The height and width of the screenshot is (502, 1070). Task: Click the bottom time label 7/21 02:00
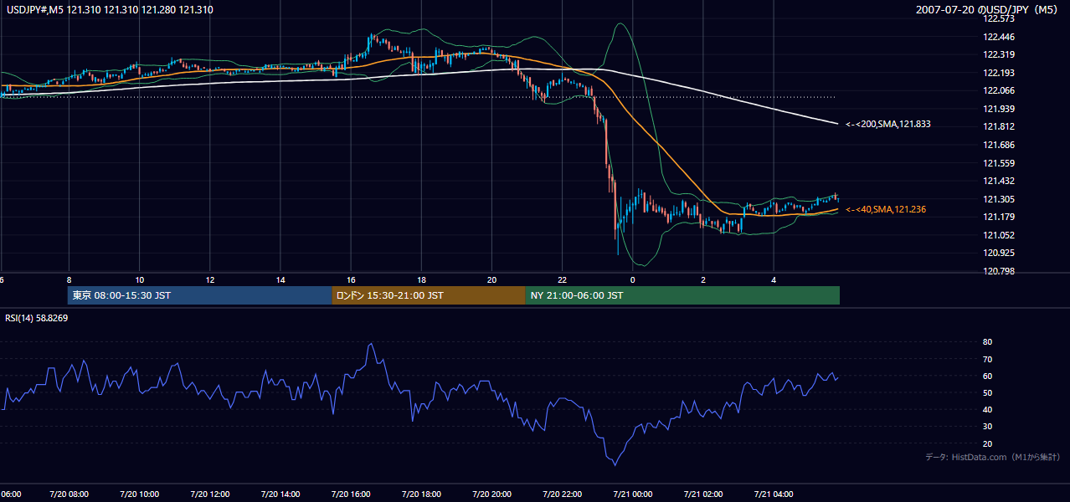(x=703, y=494)
